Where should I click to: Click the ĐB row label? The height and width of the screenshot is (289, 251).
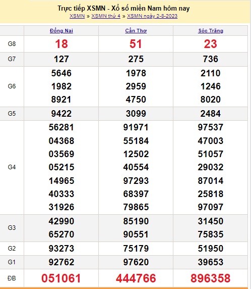[x=12, y=278]
